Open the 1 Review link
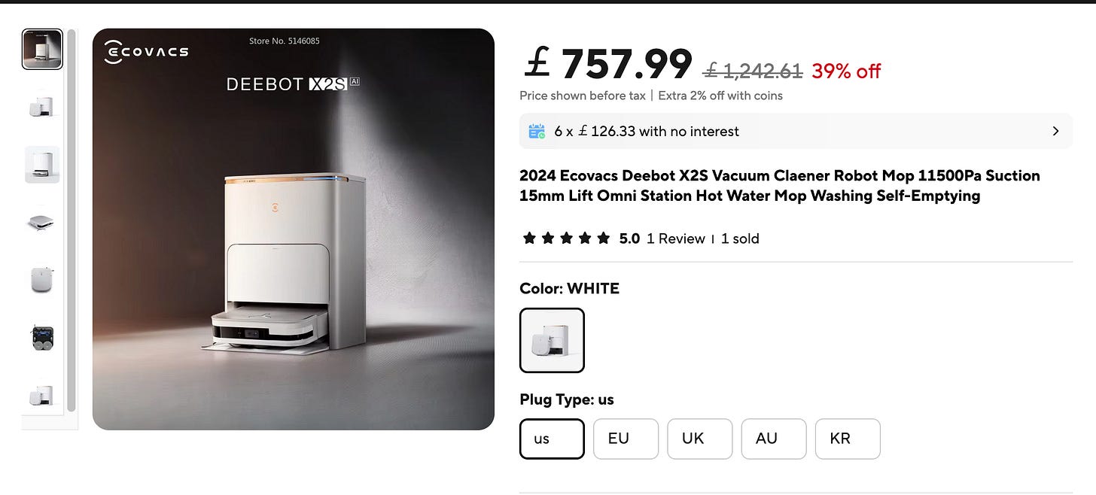Image resolution: width=1096 pixels, height=495 pixels. [x=676, y=238]
